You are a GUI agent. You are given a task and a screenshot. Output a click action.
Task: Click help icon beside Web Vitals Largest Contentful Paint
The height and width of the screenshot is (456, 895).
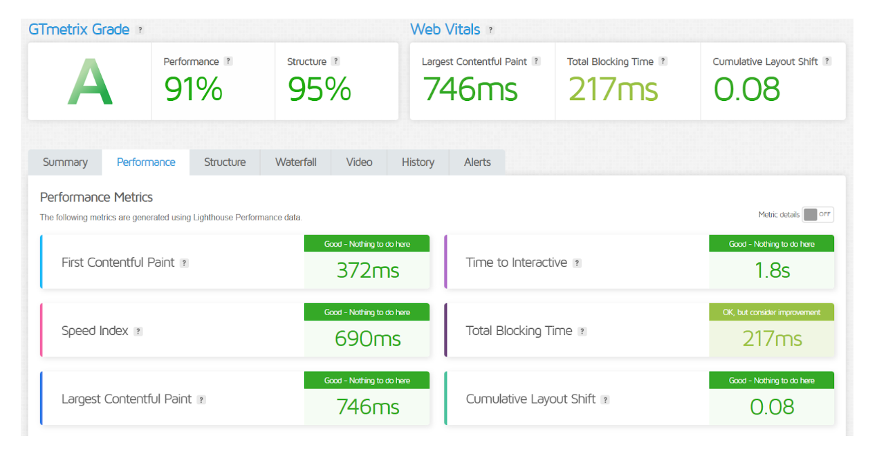536,61
